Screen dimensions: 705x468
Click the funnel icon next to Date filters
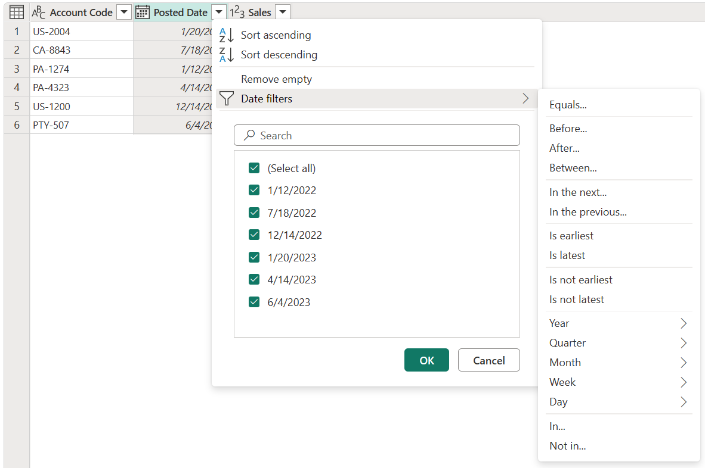tap(226, 99)
